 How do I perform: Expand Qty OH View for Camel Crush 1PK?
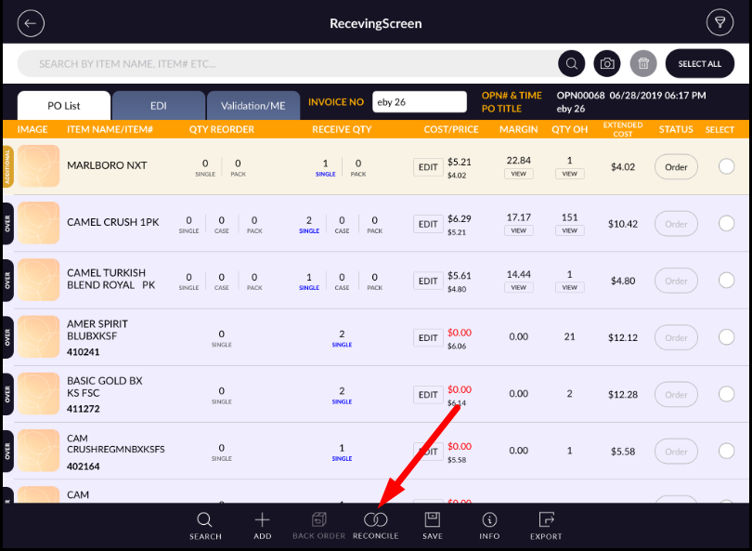click(570, 230)
